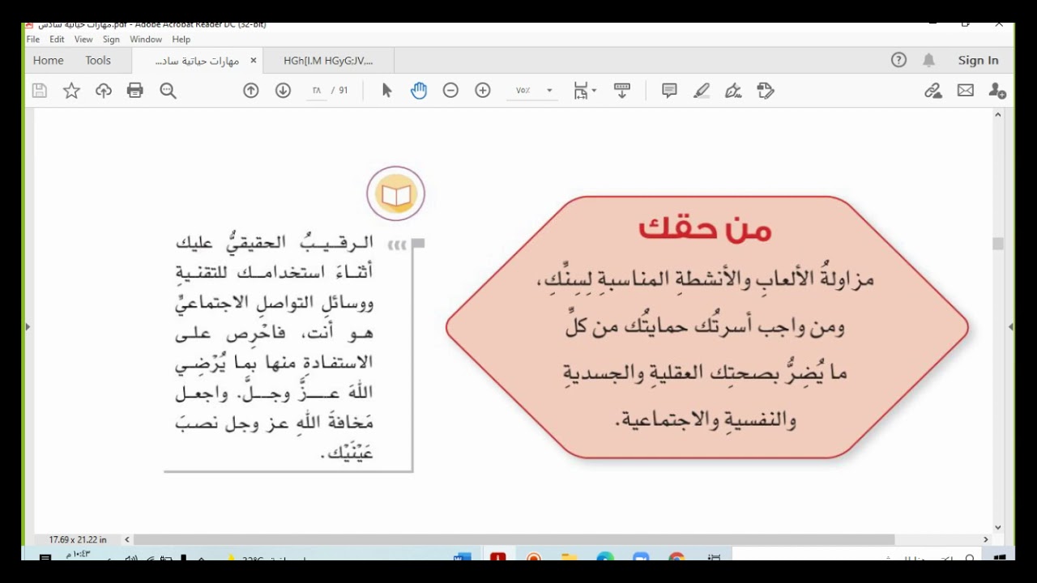Open the Window menu
This screenshot has height=583, width=1037.
[x=146, y=39]
